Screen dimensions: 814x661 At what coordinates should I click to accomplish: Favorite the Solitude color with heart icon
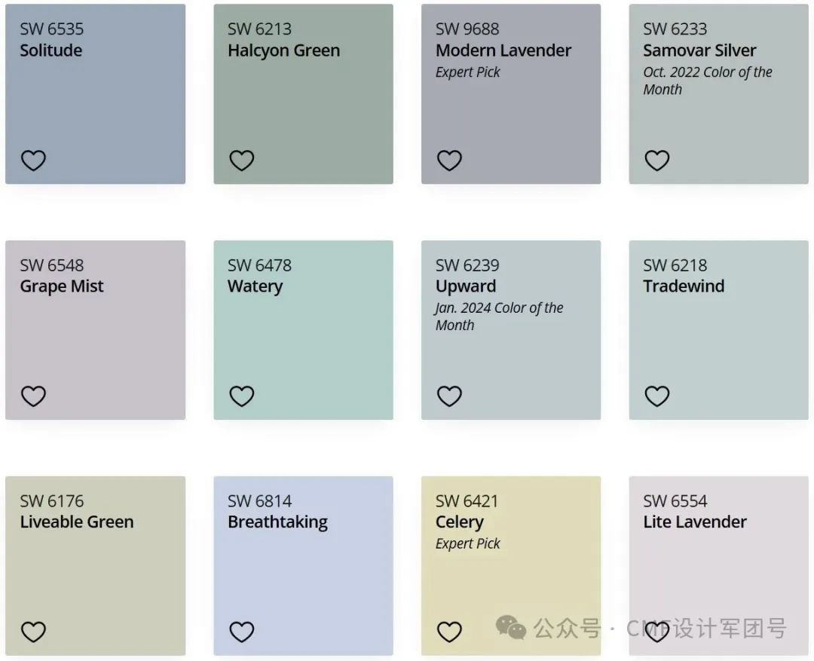coord(33,161)
